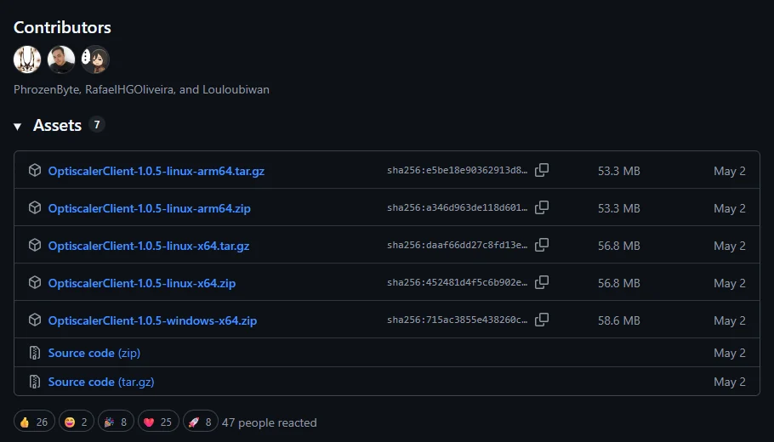The height and width of the screenshot is (442, 774).
Task: Download OptiscalerClient-1.0.5-linux-x64.tar.gz
Action: (149, 246)
